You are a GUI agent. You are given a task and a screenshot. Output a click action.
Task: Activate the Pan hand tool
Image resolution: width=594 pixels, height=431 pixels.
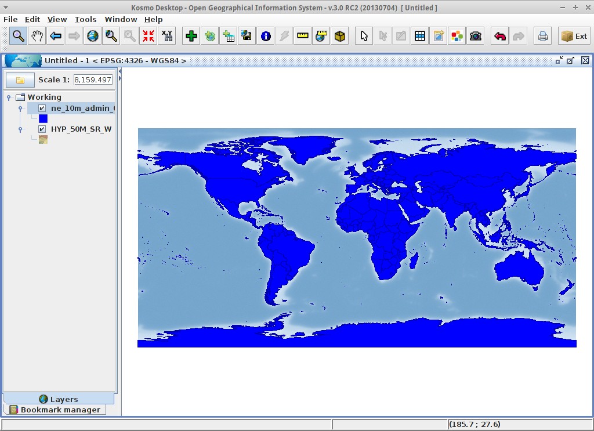point(37,36)
